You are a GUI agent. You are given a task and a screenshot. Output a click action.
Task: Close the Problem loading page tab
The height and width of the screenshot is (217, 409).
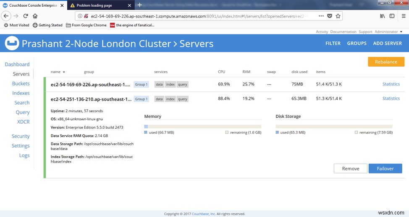129,5
